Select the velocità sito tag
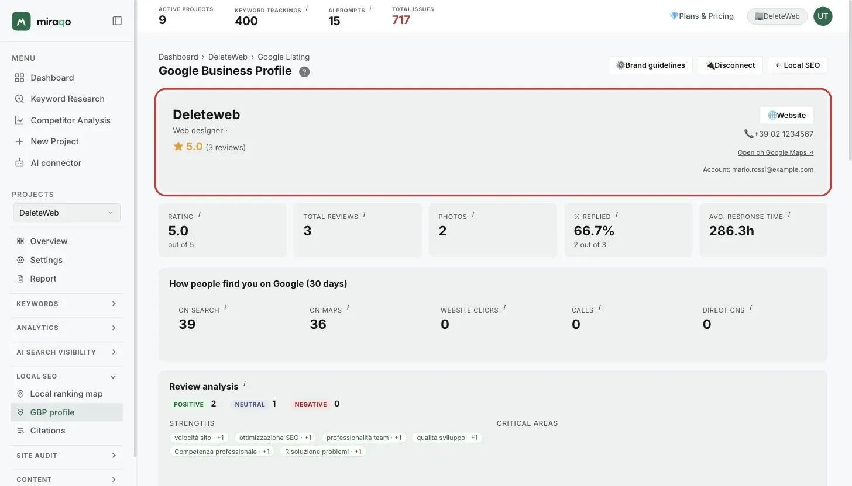852x486 pixels. pyautogui.click(x=199, y=438)
